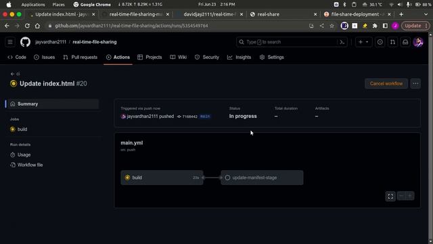
Task: Click the main branch label
Action: click(x=205, y=117)
